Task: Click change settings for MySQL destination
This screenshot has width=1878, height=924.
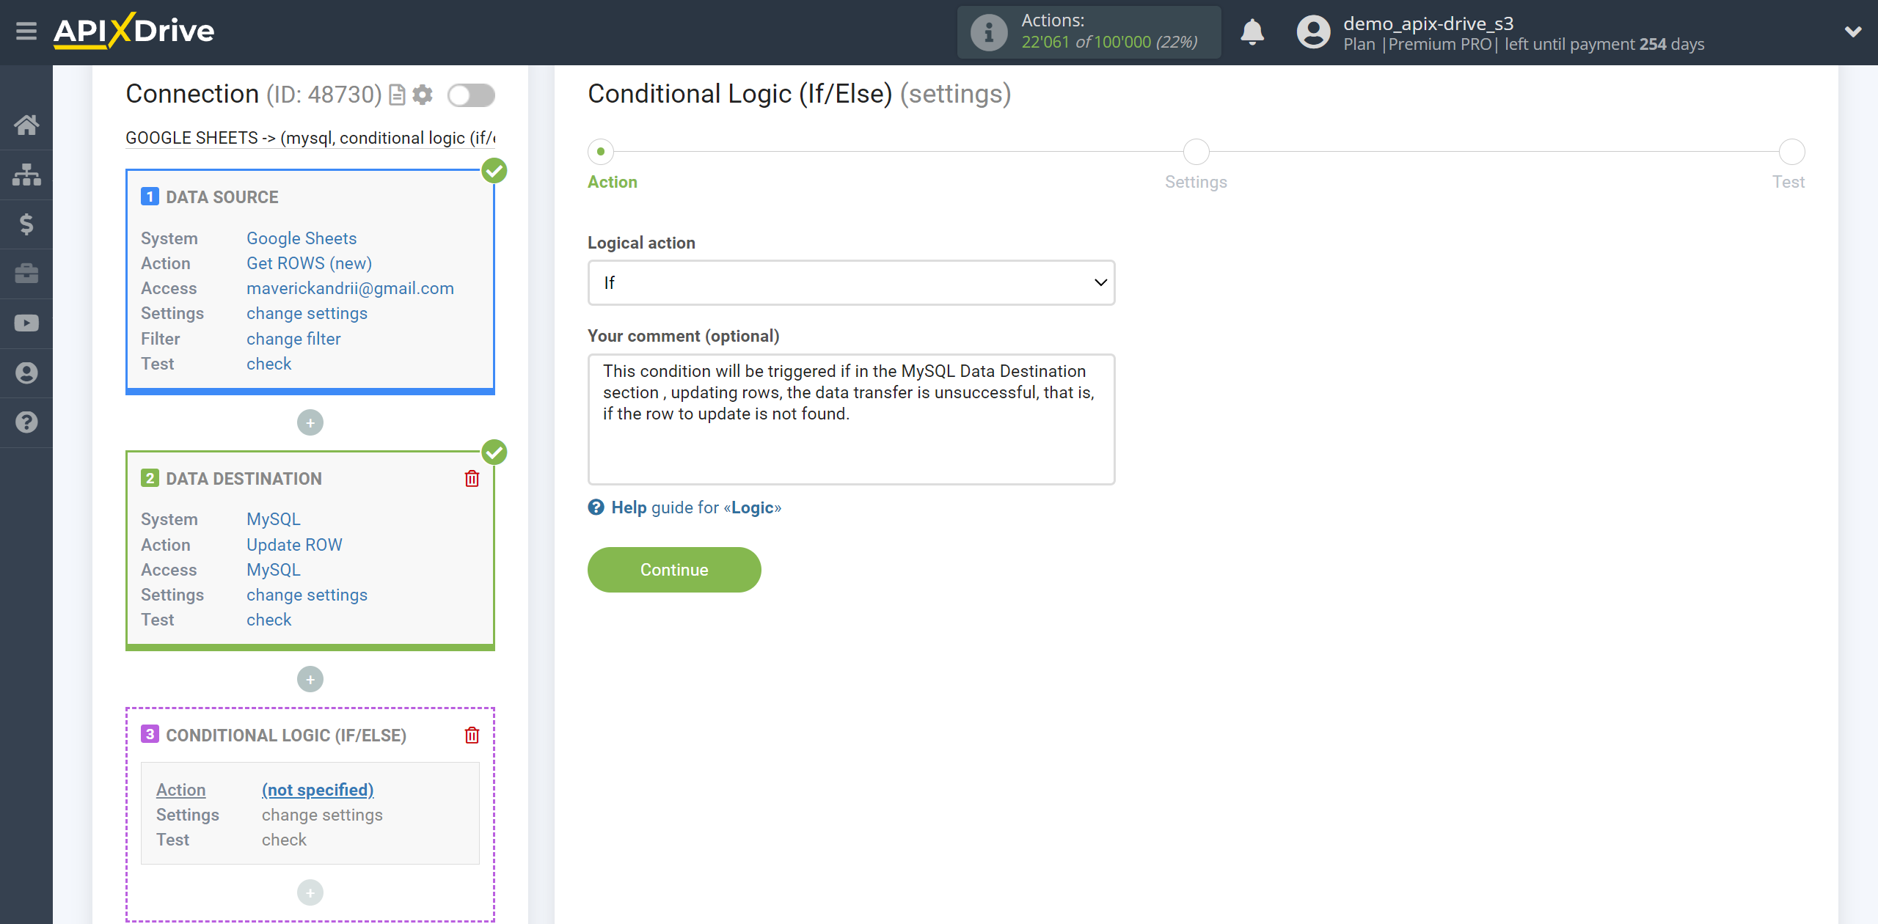Action: [x=305, y=595]
